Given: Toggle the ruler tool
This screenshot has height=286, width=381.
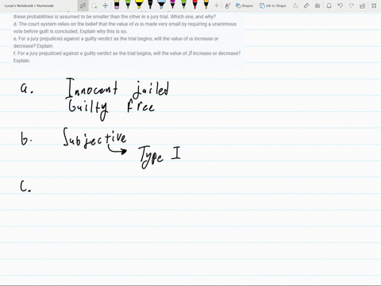Looking at the screenshot, I should coord(306,6).
